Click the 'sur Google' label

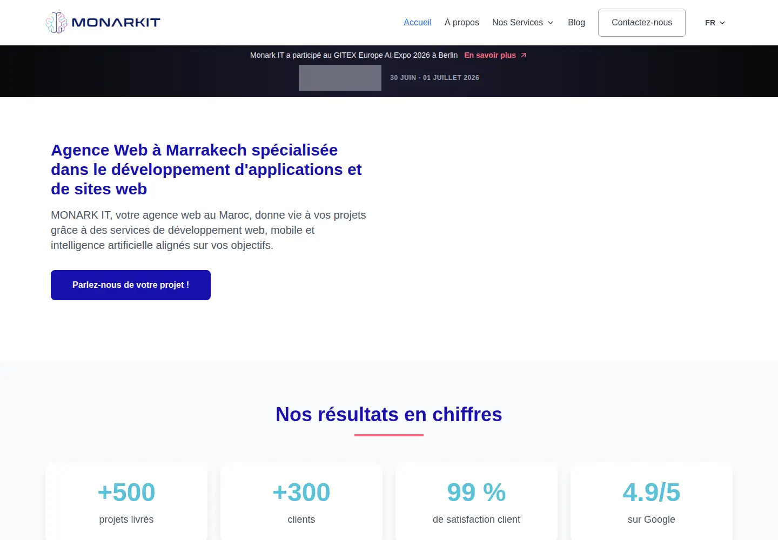coord(652,519)
